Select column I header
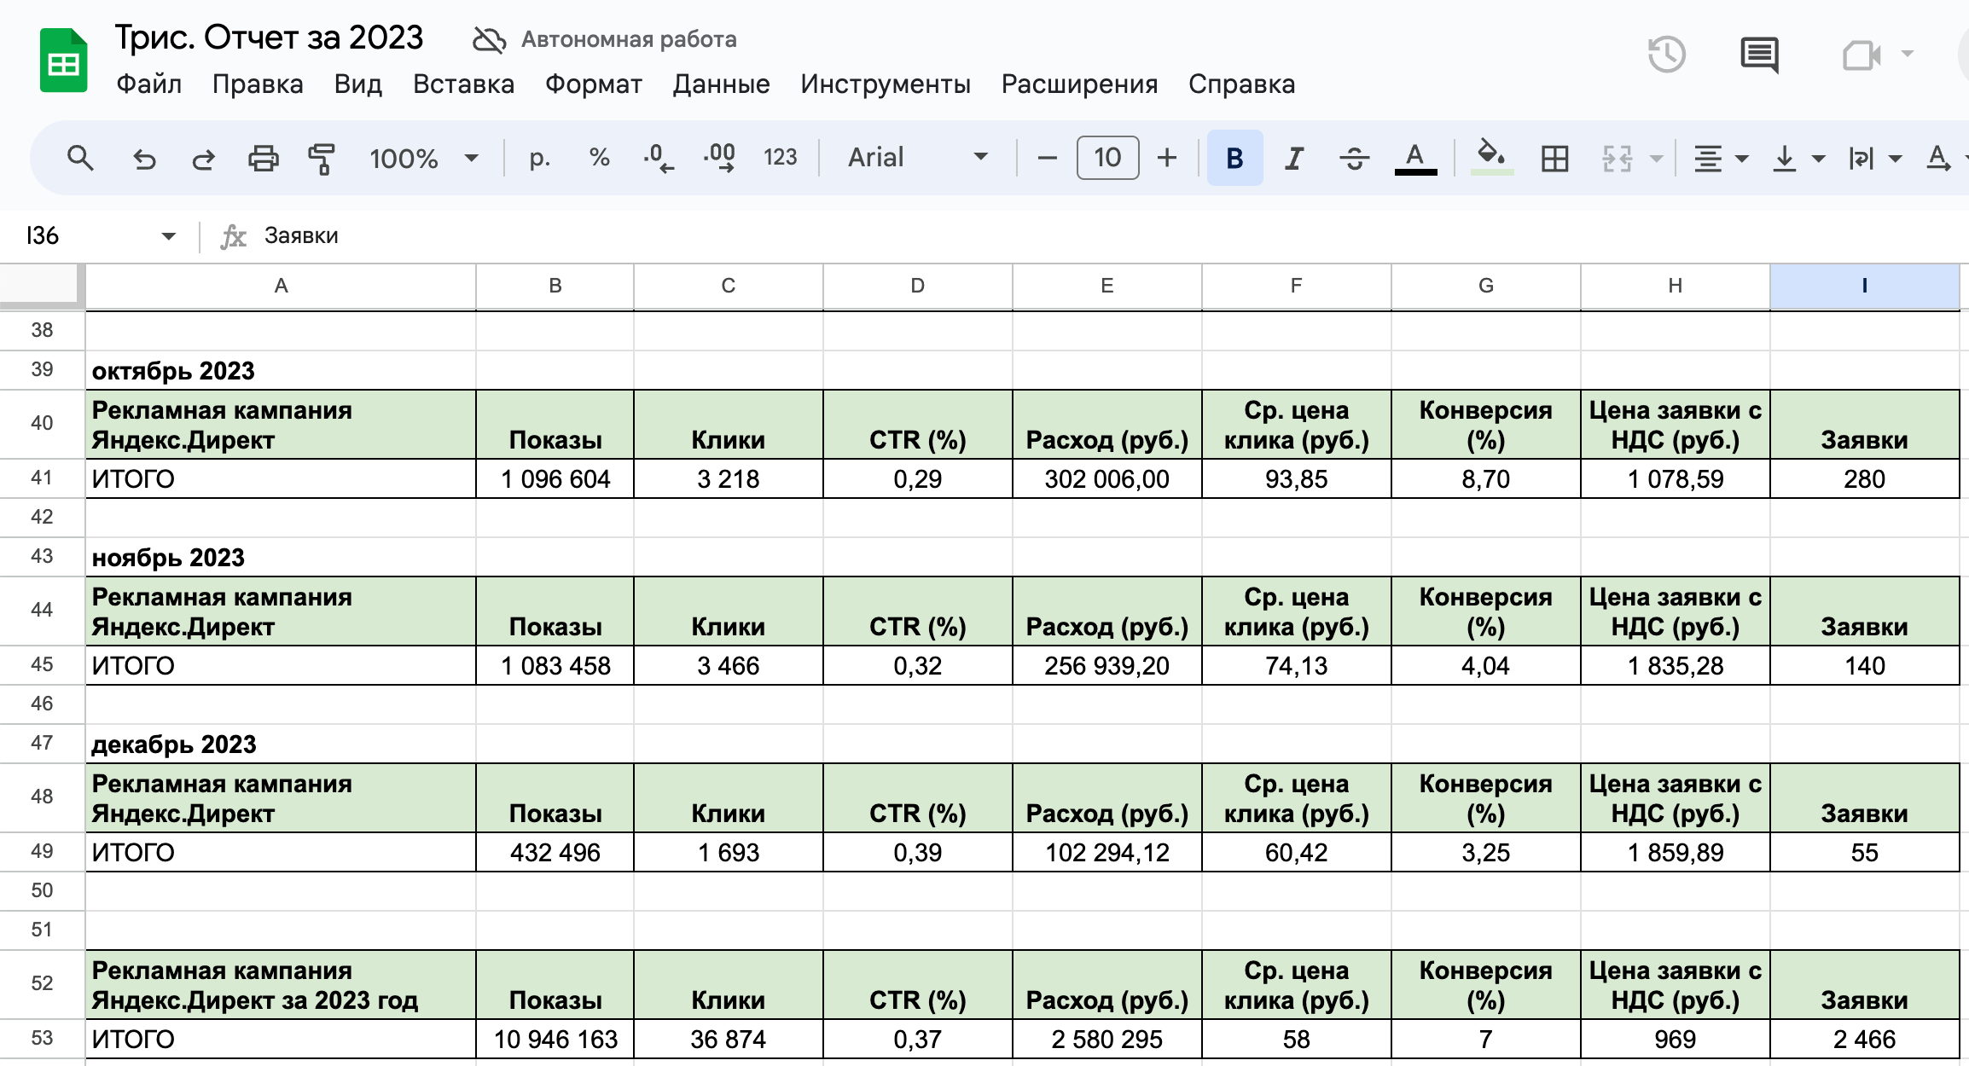The height and width of the screenshot is (1066, 1969). [x=1864, y=287]
